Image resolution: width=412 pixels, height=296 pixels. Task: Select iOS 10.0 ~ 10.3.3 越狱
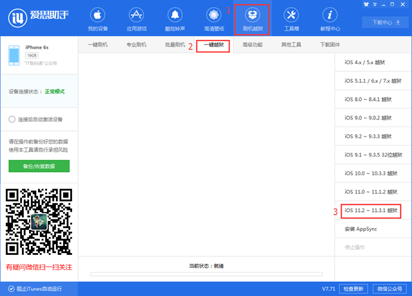373,173
